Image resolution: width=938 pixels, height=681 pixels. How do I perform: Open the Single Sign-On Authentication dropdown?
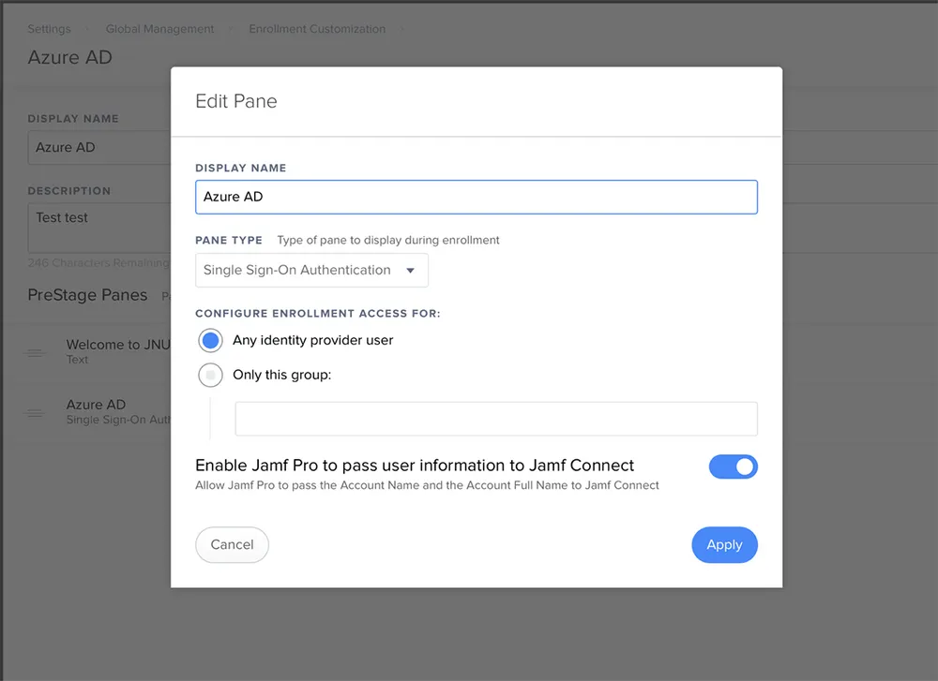(311, 270)
